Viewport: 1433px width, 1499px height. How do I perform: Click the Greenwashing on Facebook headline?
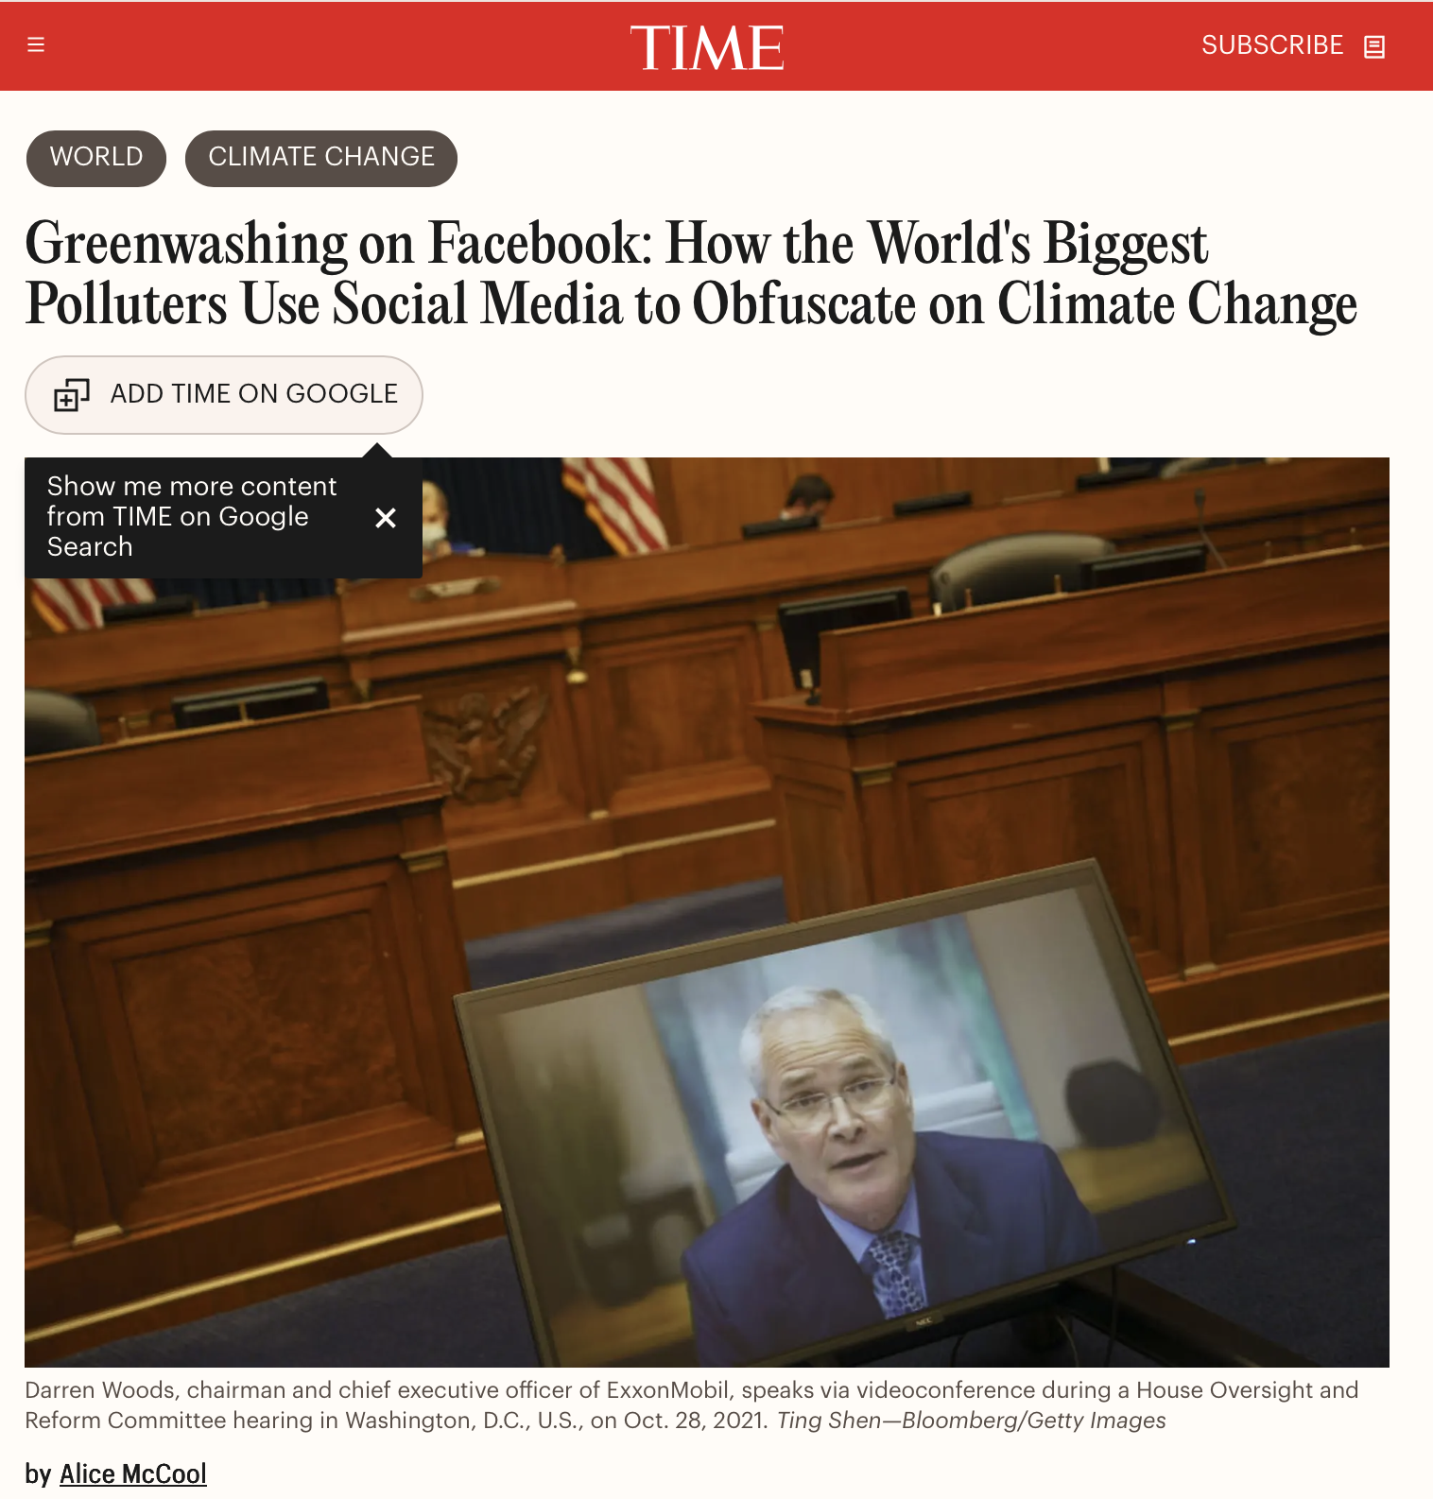[x=691, y=272]
